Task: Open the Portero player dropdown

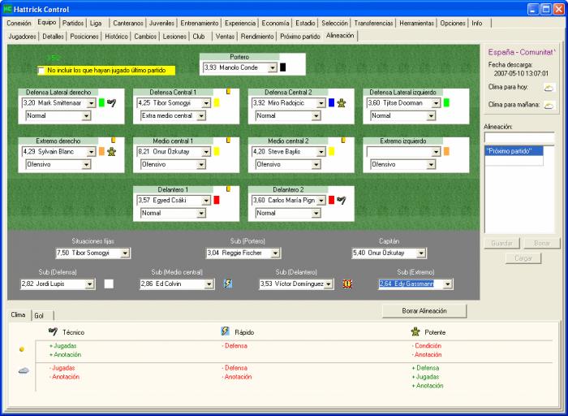Action: coord(273,67)
